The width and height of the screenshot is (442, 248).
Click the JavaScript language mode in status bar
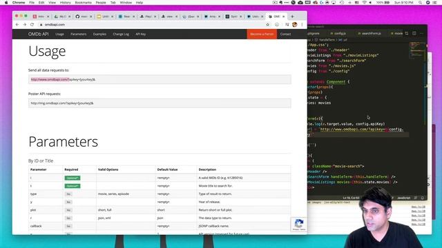pos(403,198)
